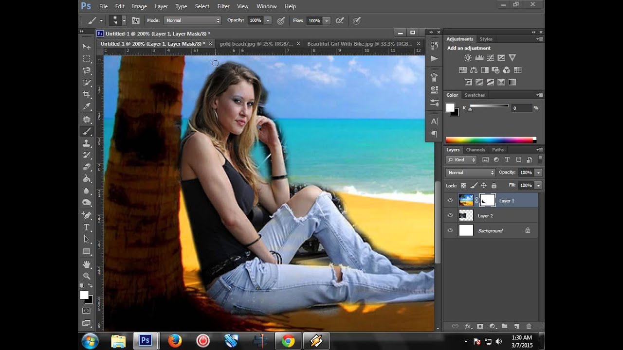Hide Layer 1 with its eye icon
The height and width of the screenshot is (350, 623).
[450, 200]
